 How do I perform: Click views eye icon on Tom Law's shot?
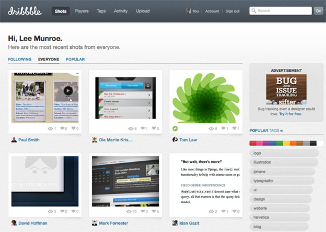[x=211, y=129]
